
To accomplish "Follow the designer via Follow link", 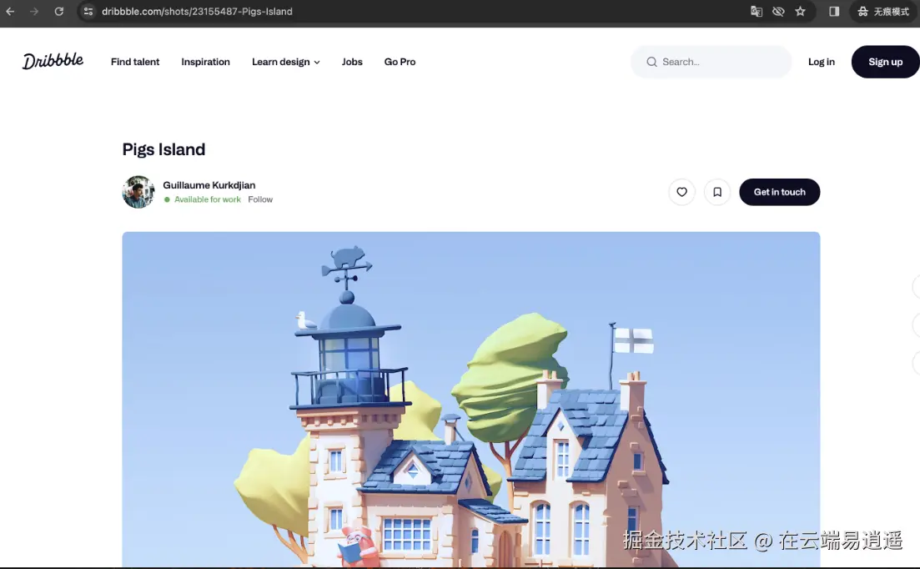I will pos(260,199).
